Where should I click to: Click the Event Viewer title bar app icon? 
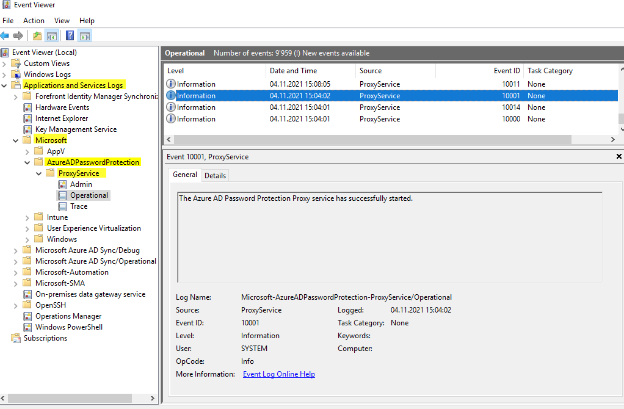click(5, 5)
